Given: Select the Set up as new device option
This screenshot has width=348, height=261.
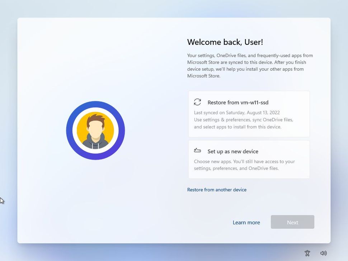Looking at the screenshot, I should point(249,159).
